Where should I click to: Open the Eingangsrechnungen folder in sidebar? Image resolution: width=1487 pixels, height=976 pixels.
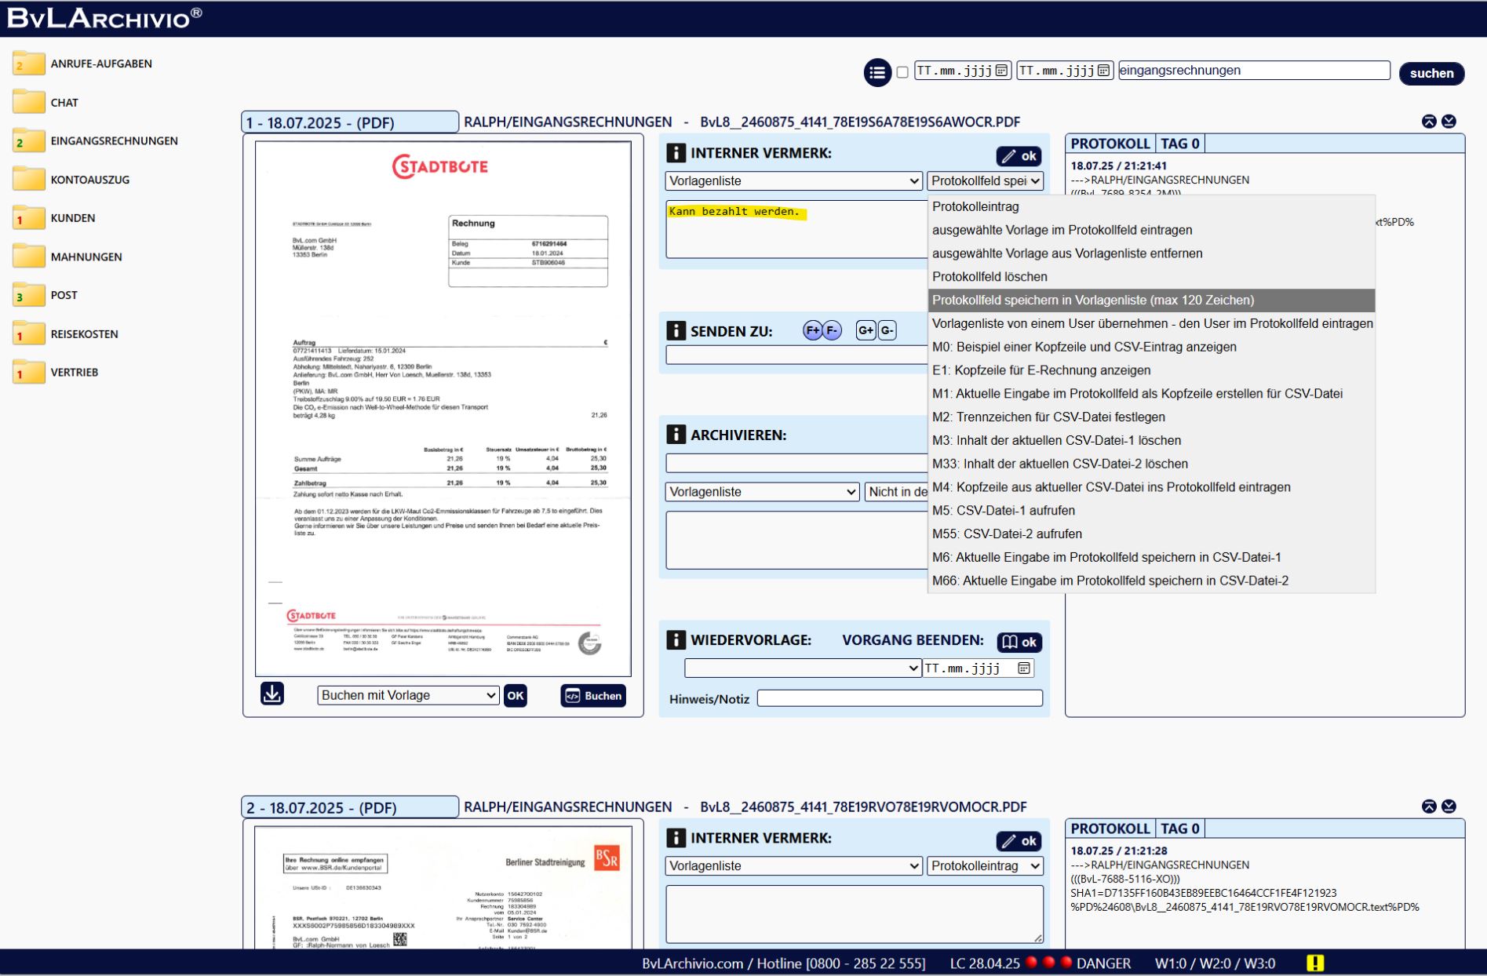[114, 141]
